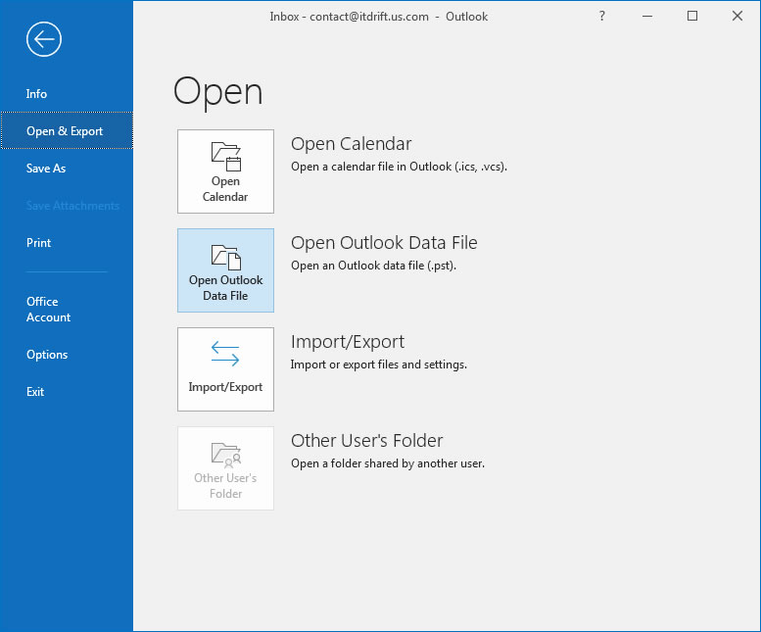Click the Open Calendar tile button
This screenshot has height=632, width=761.
click(225, 171)
